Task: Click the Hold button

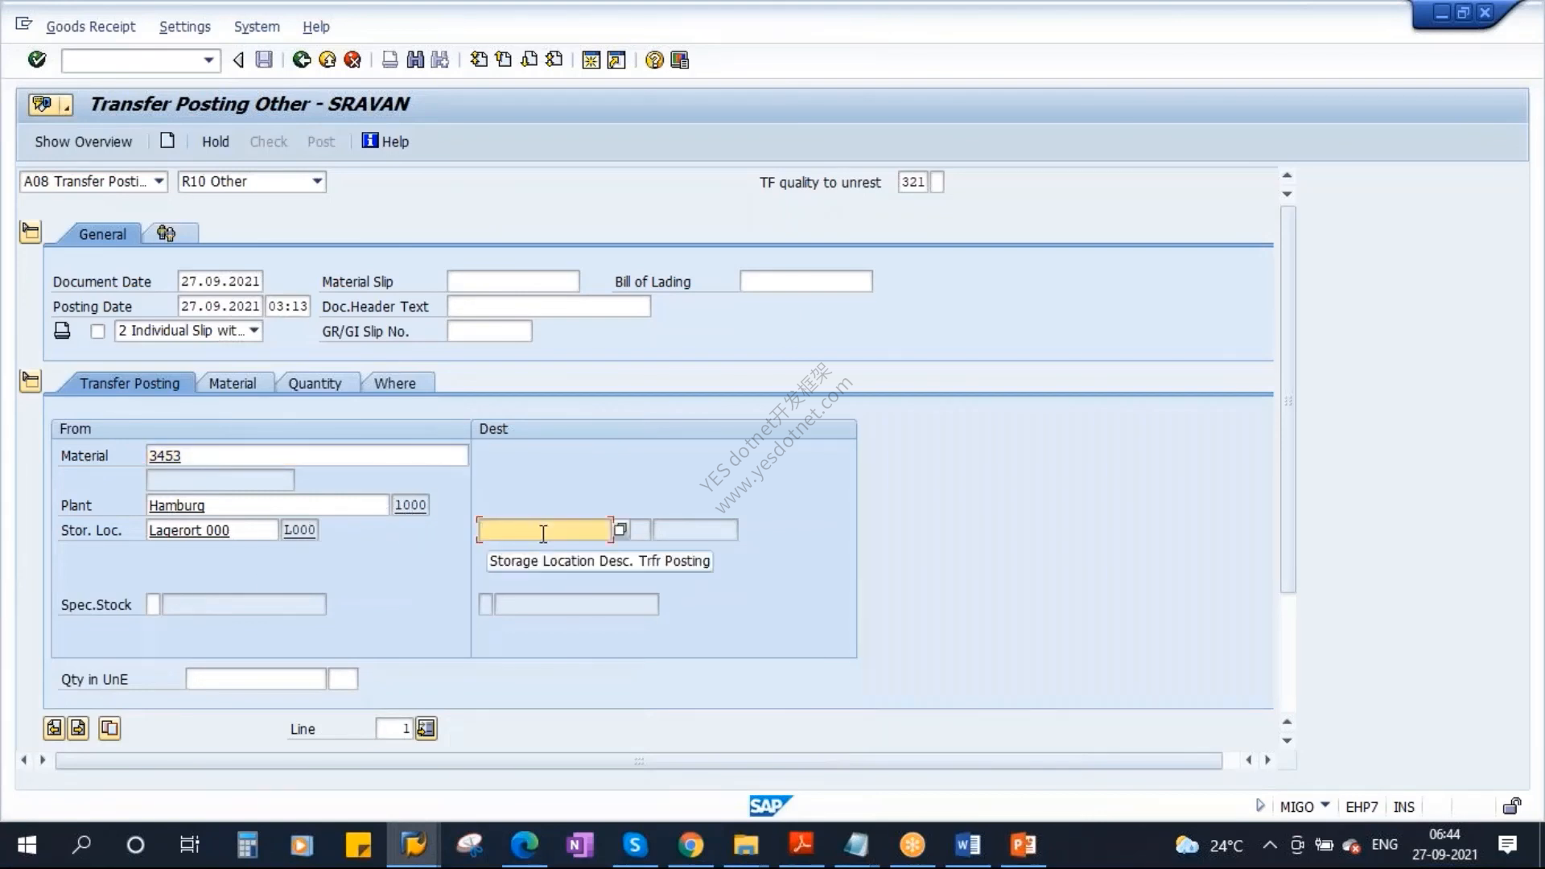Action: (216, 142)
